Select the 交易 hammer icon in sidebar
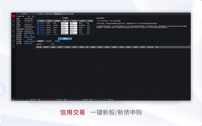202x126 pixels. [14, 41]
